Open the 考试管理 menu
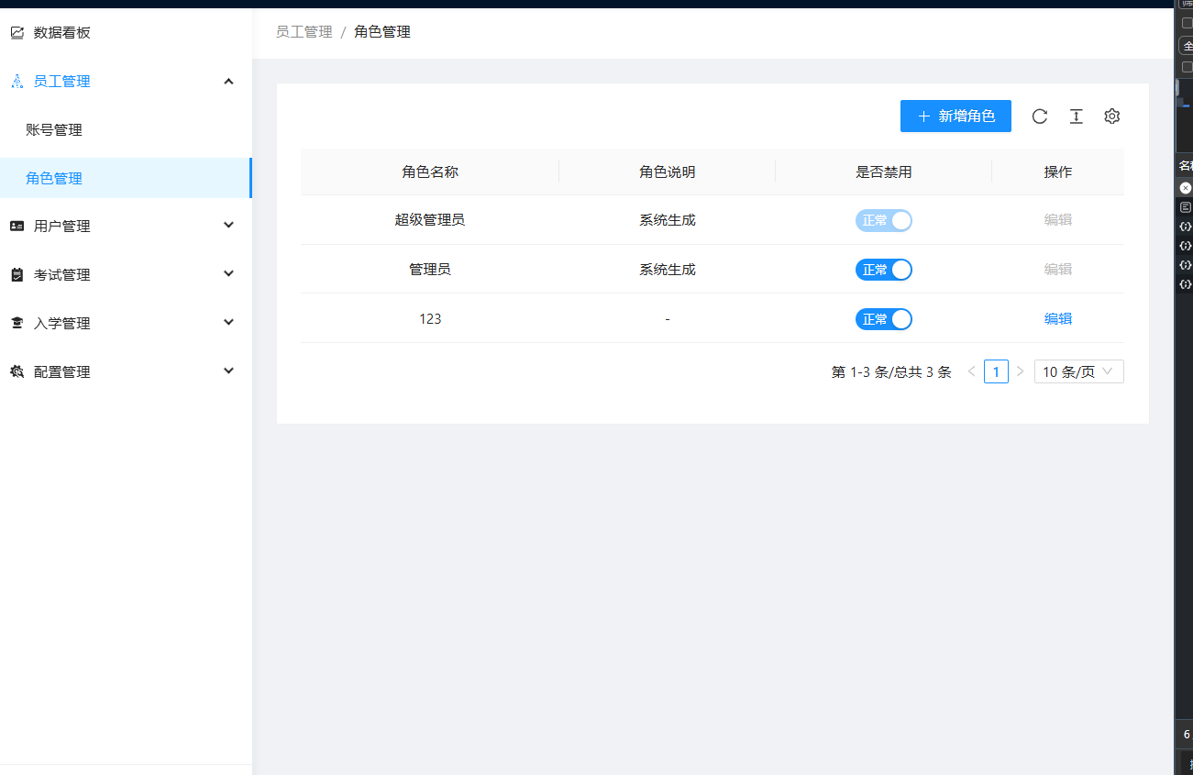Screen dimensions: 1193x775 126,275
